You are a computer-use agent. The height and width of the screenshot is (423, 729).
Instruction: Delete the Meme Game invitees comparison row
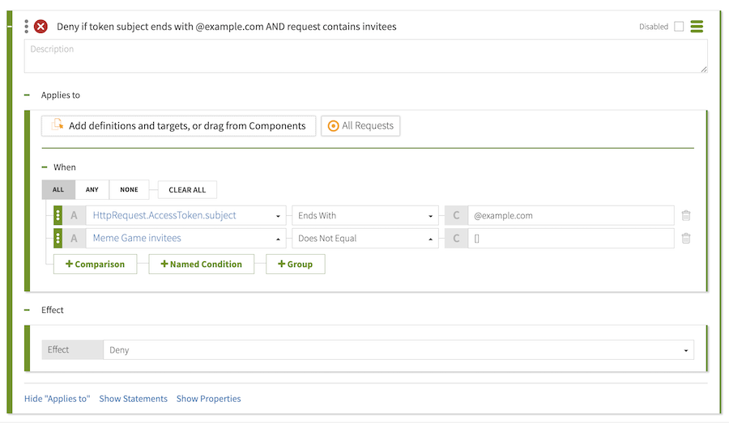(x=686, y=239)
